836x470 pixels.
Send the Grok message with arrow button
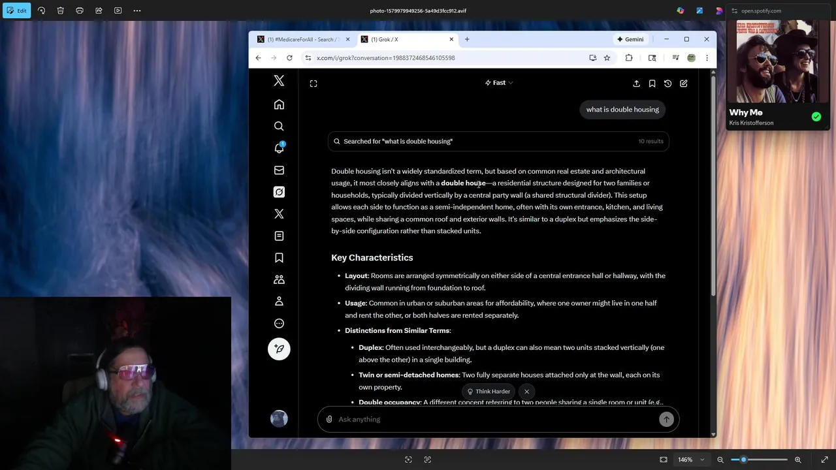pyautogui.click(x=666, y=419)
